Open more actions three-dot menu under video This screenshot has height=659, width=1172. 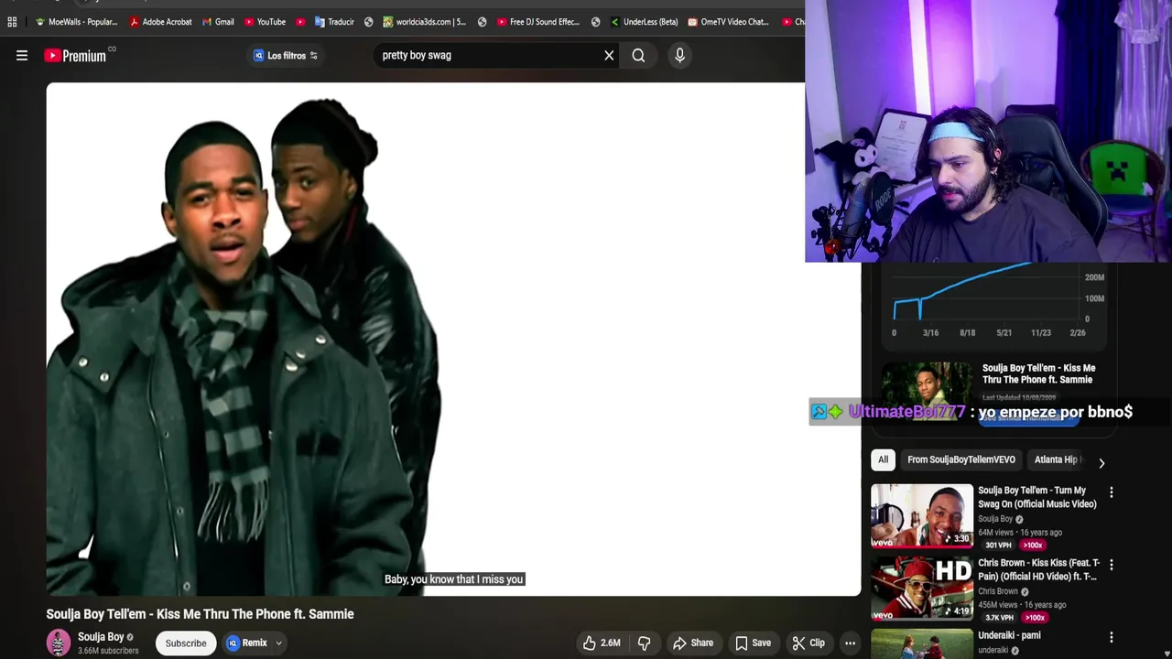tap(850, 643)
